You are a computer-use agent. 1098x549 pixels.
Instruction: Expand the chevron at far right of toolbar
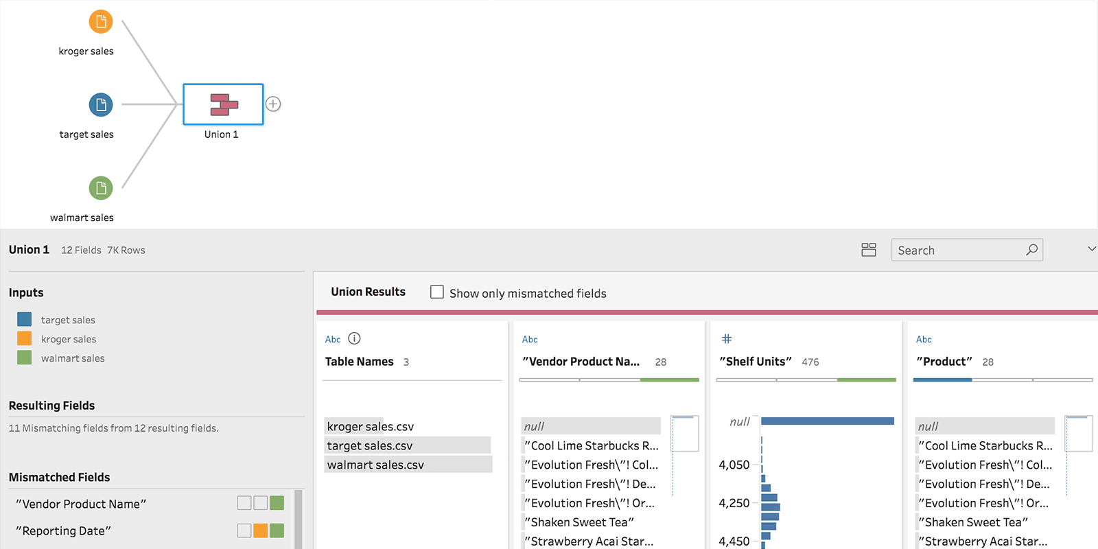(1091, 249)
